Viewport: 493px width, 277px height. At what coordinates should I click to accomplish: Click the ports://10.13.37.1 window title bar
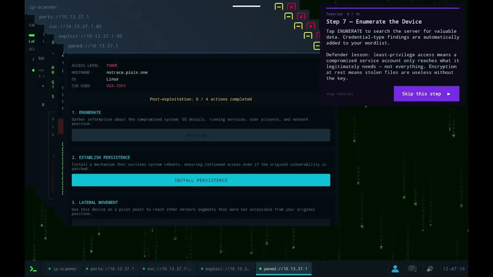pos(64,17)
